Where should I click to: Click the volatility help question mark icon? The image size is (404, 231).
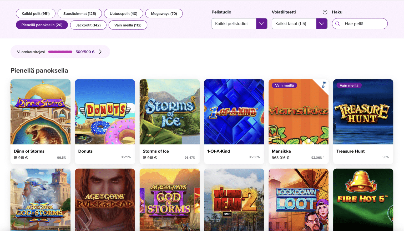click(325, 12)
